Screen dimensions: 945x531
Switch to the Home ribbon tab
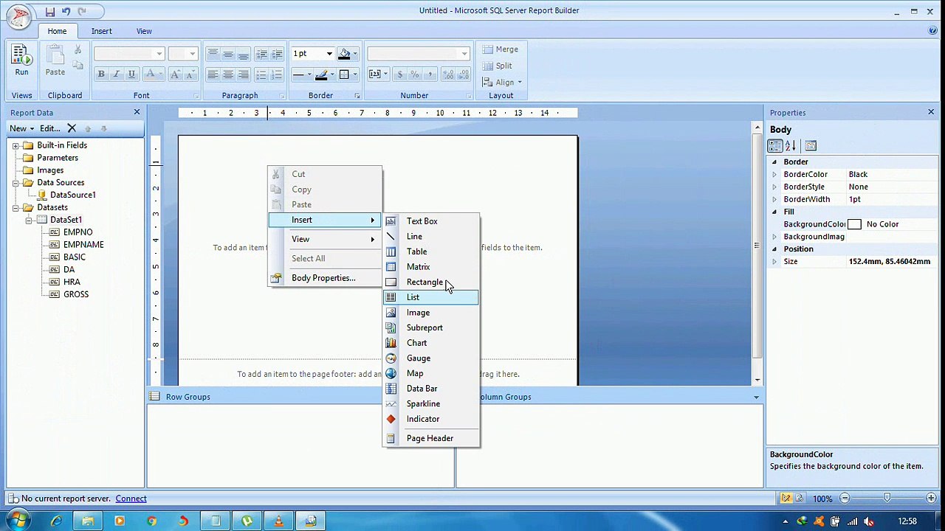(57, 31)
